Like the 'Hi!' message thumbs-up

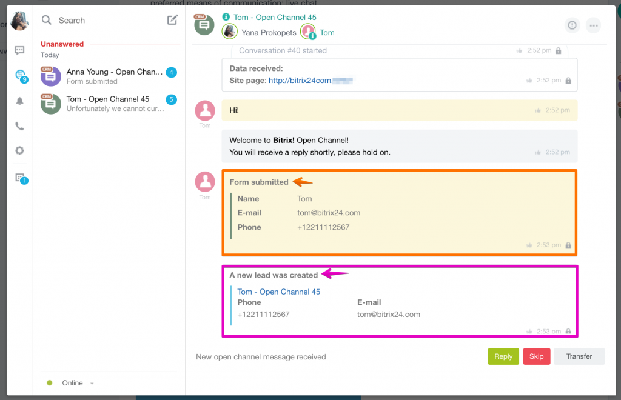point(538,110)
